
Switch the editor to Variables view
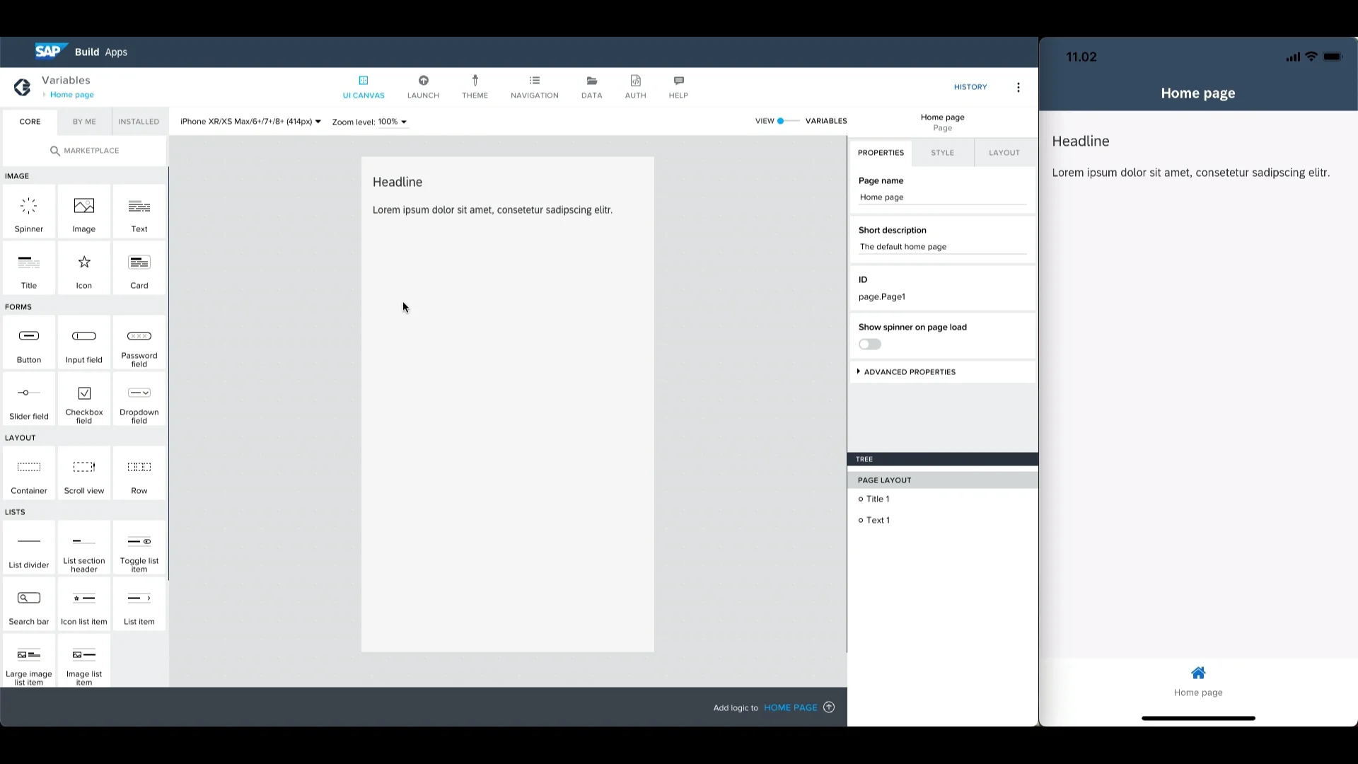tap(825, 120)
